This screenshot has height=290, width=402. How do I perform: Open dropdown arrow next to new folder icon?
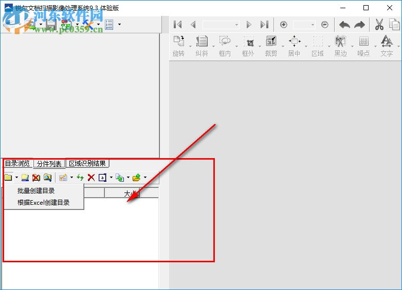(16, 177)
